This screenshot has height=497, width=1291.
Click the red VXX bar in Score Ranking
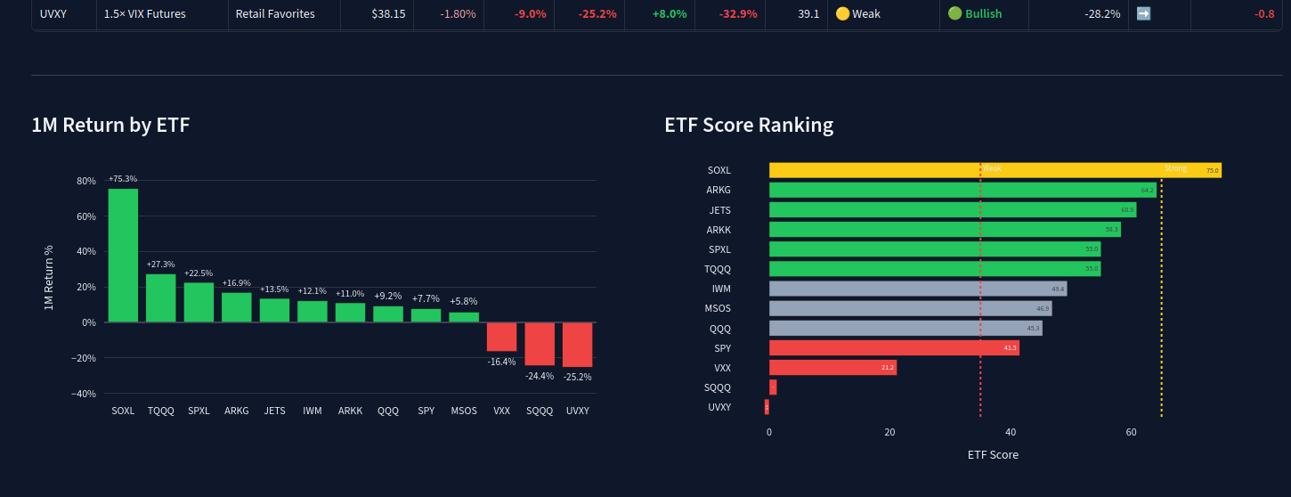click(832, 367)
